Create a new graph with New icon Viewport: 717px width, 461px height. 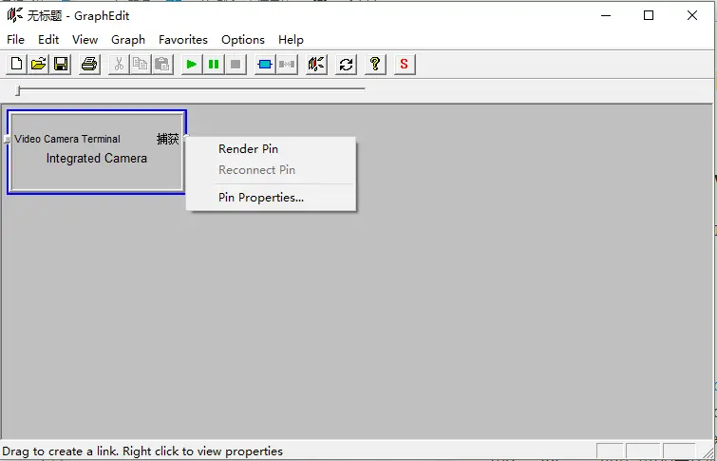click(x=16, y=64)
